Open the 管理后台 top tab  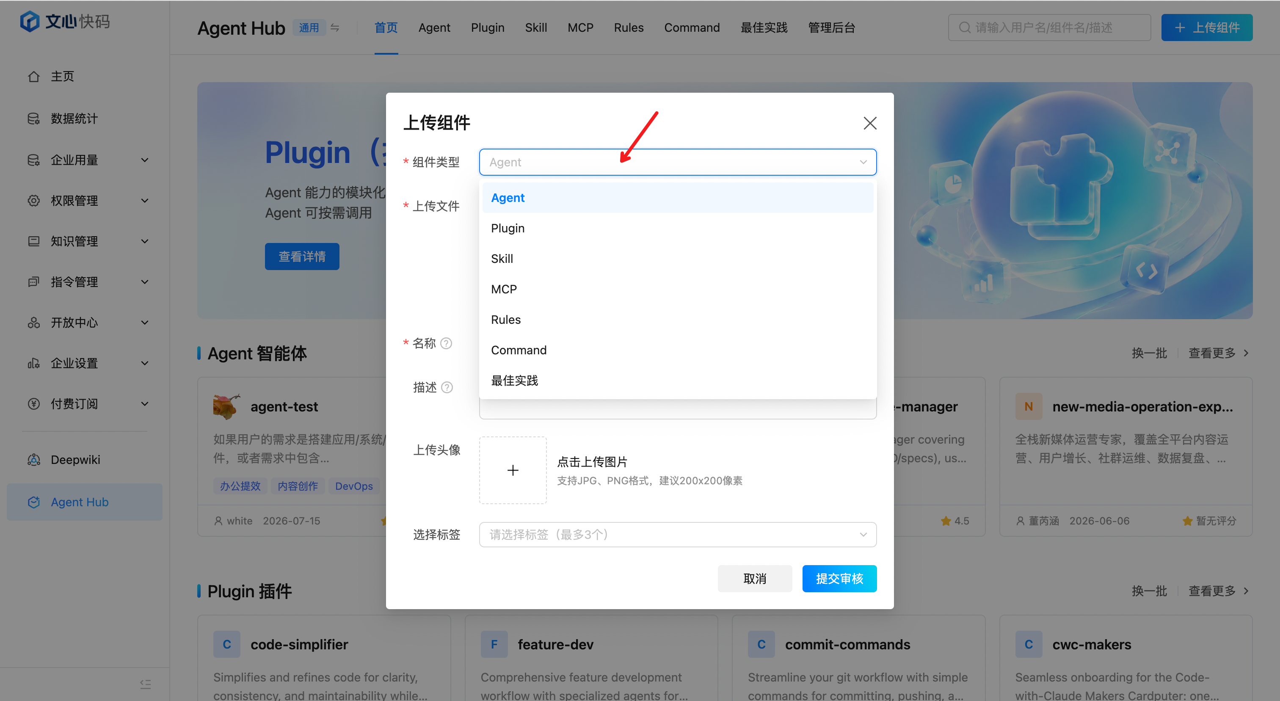coord(831,28)
